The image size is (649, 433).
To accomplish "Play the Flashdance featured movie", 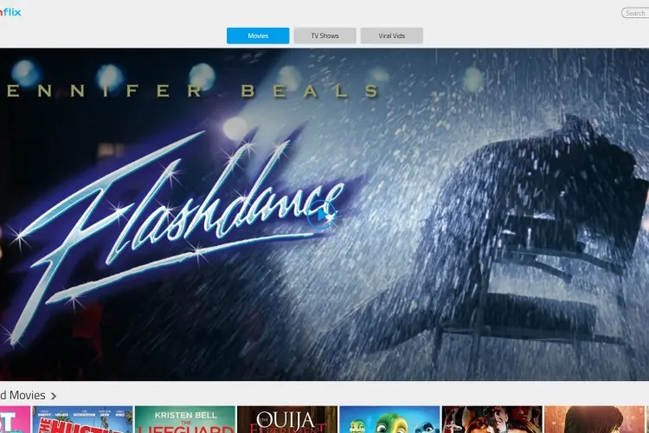I will [322, 214].
